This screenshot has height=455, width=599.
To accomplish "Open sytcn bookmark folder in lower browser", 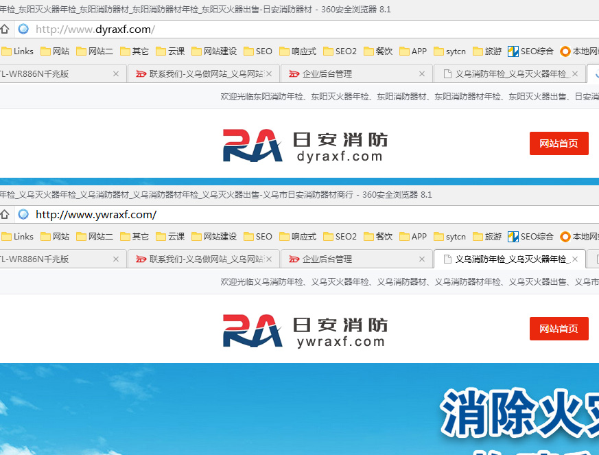I will coord(450,237).
